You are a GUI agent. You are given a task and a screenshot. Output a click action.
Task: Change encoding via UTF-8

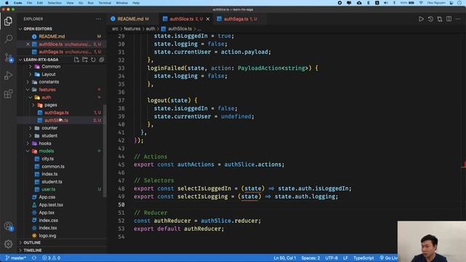[331, 258]
